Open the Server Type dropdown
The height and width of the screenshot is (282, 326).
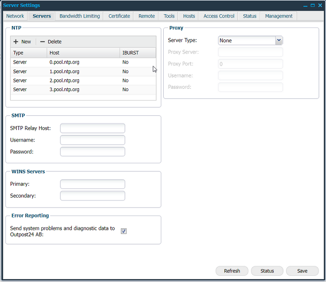coord(279,40)
